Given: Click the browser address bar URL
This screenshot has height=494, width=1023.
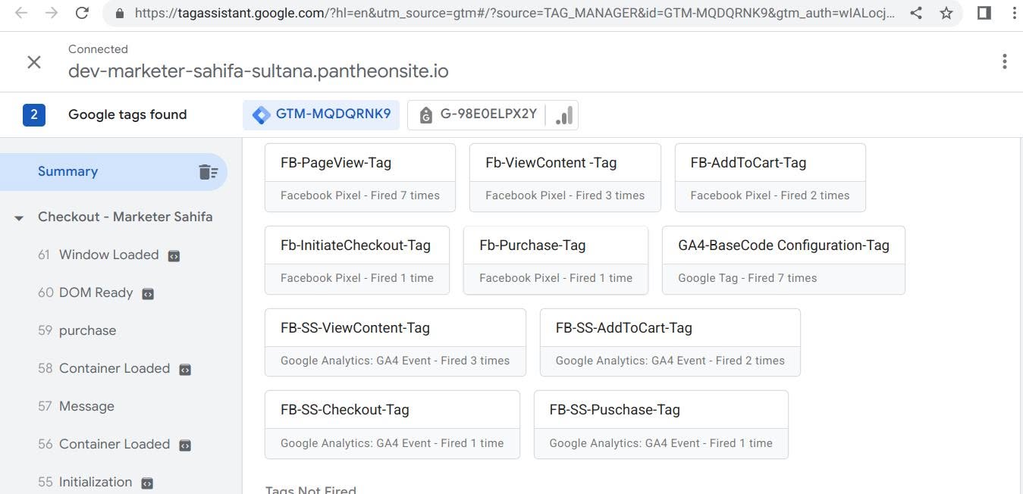Looking at the screenshot, I should click(x=515, y=13).
